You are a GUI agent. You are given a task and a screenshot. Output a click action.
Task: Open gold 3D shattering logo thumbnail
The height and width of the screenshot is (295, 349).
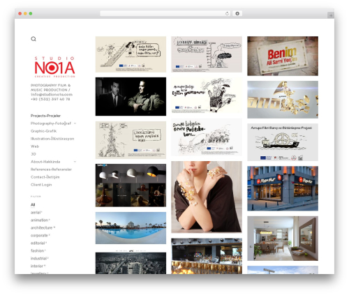tap(283, 100)
